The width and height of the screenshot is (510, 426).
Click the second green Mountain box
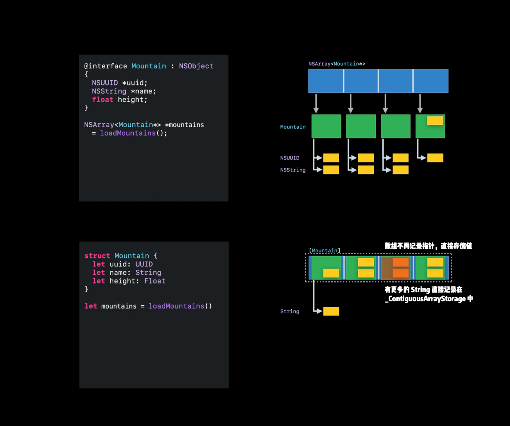coord(361,126)
